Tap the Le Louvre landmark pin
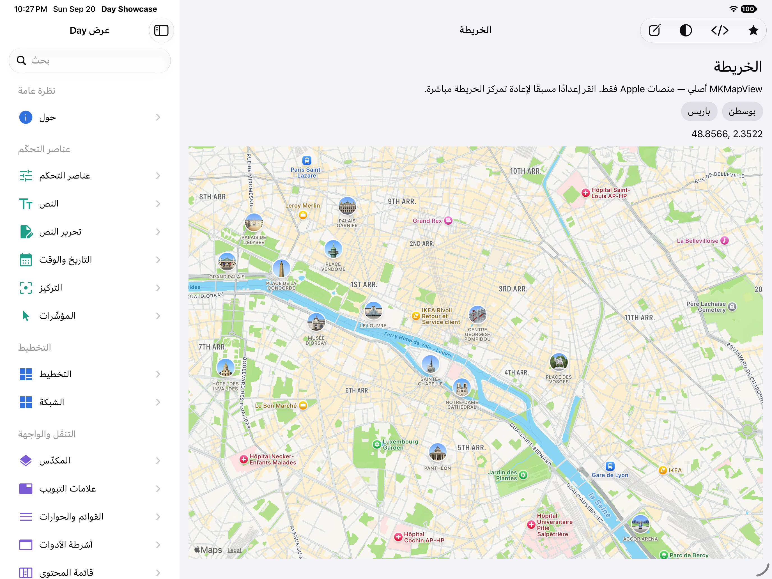The image size is (772, 579). (x=373, y=311)
